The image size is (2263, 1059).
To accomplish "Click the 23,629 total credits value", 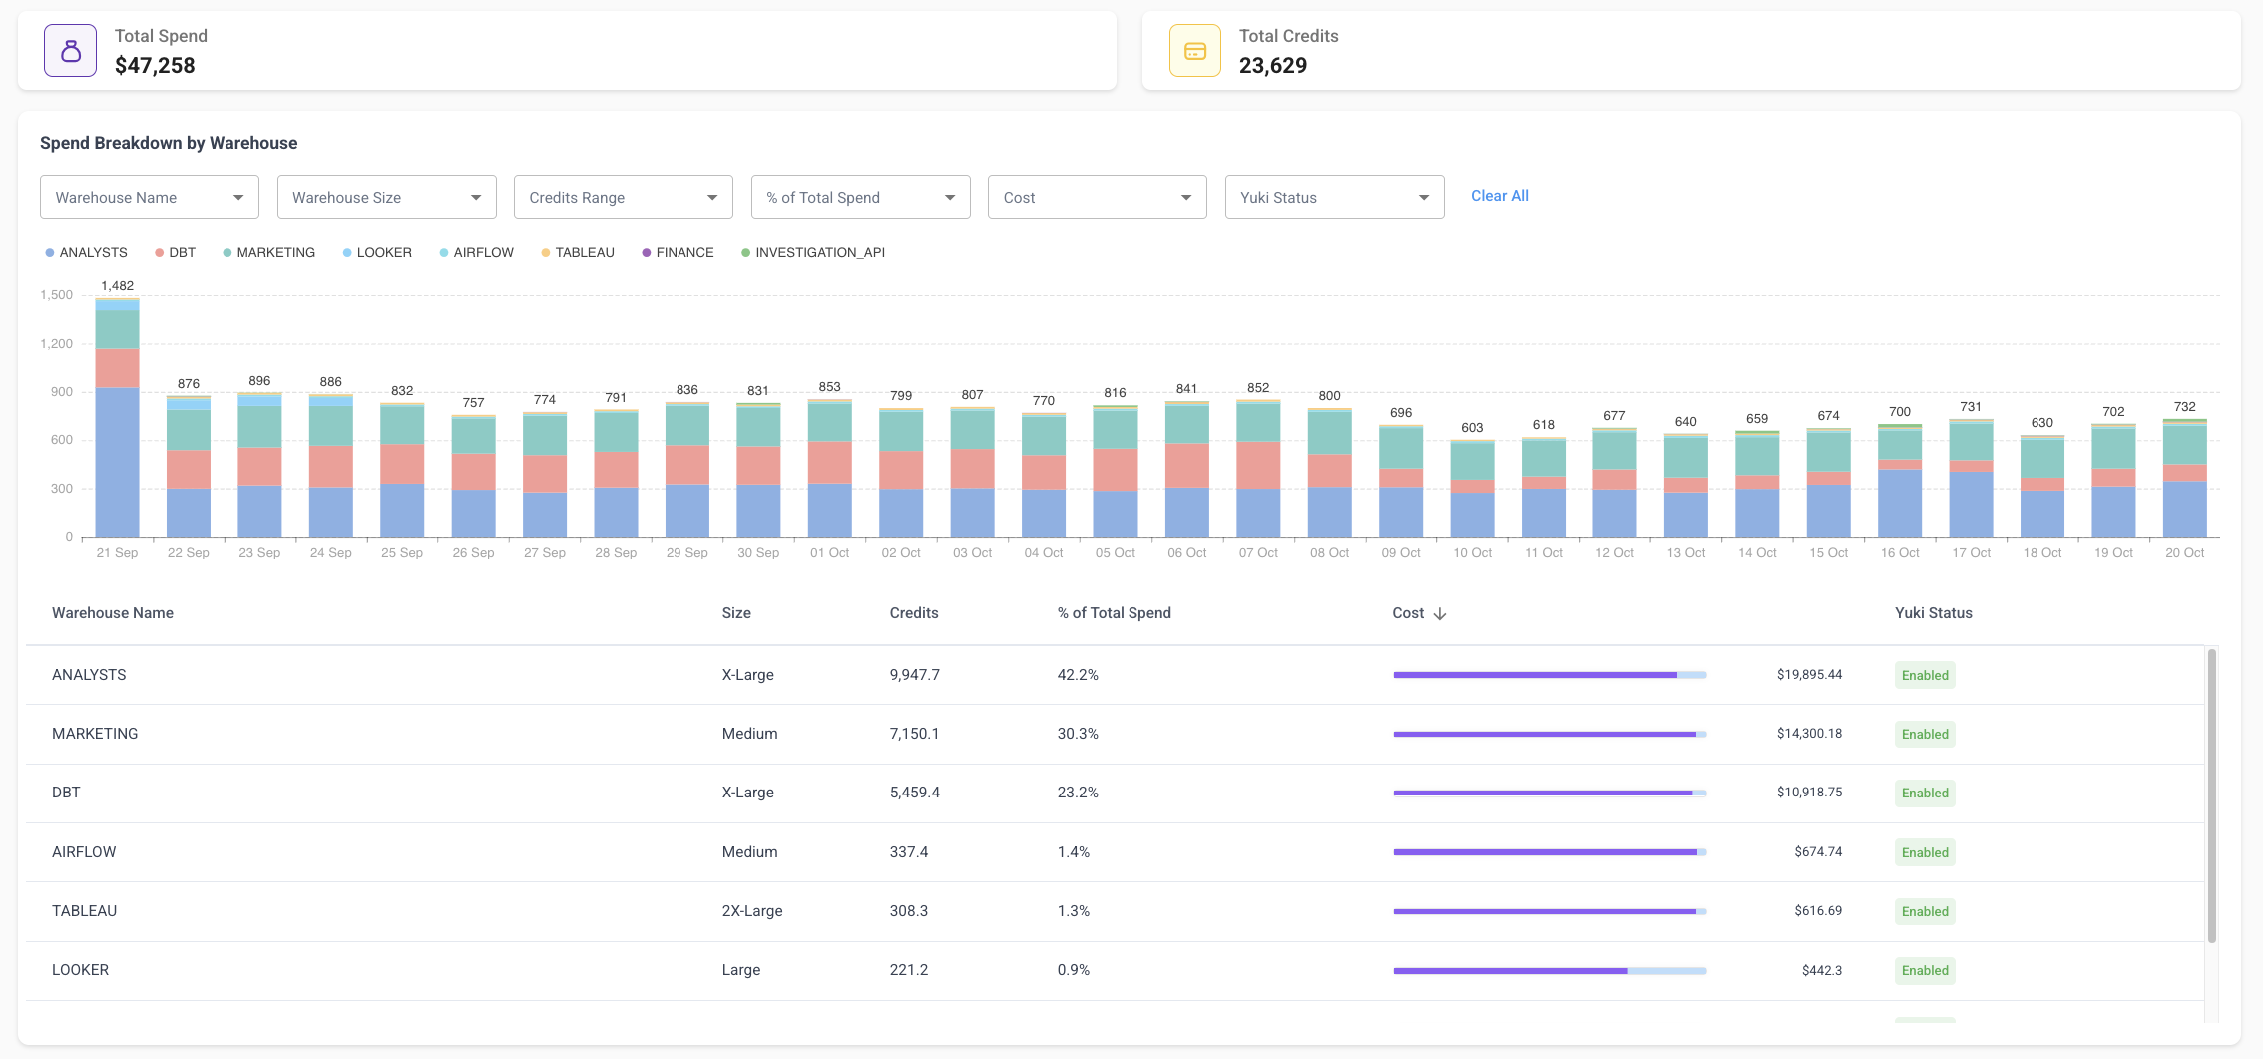I will pos(1273,66).
